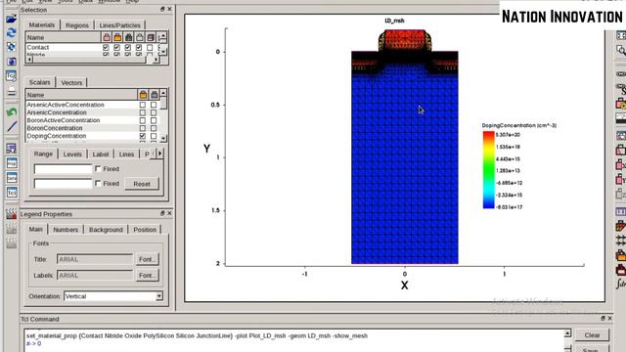Click the fit-to-window icon right toolbar
The width and height of the screenshot is (626, 352).
click(621, 36)
